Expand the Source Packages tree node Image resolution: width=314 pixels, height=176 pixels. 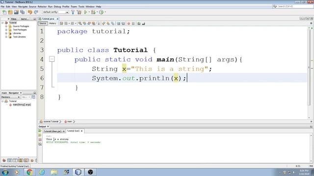click(x=6, y=26)
